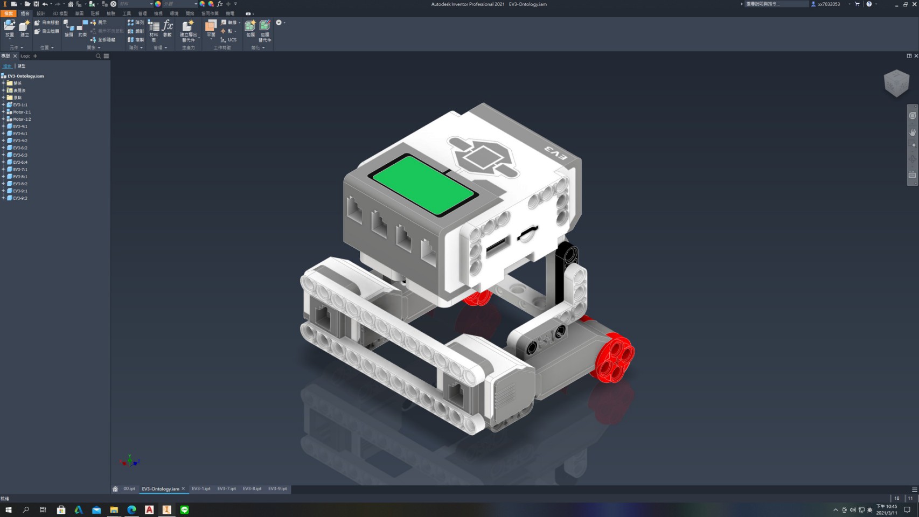
Task: Open the 檔案 (File) menu tab
Action: 8,13
